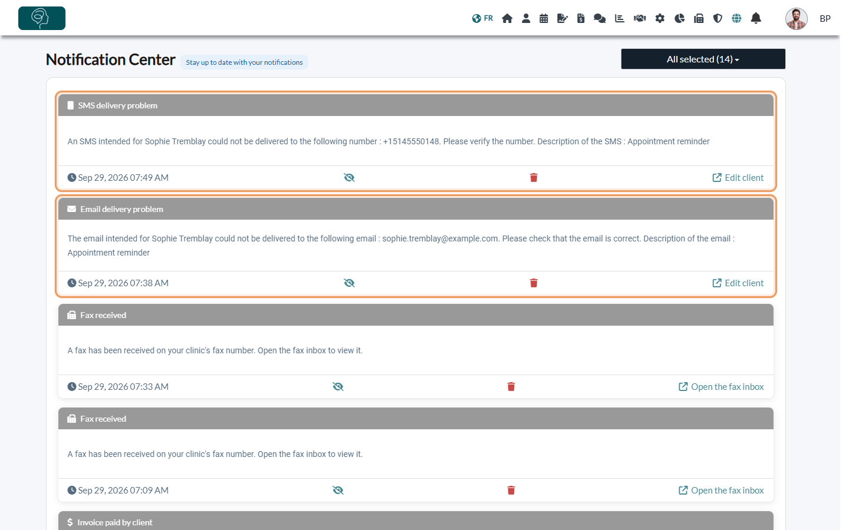Open the calendar icon in navbar
This screenshot has height=530, width=849.
coord(544,18)
